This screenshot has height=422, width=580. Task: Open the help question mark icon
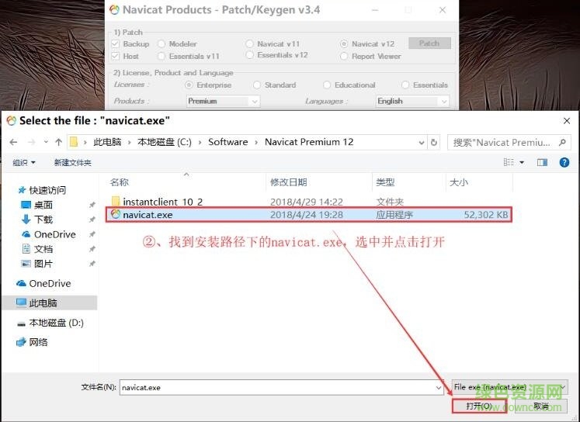pos(564,162)
